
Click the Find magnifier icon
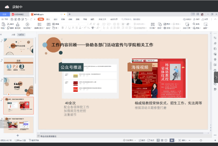194,24
